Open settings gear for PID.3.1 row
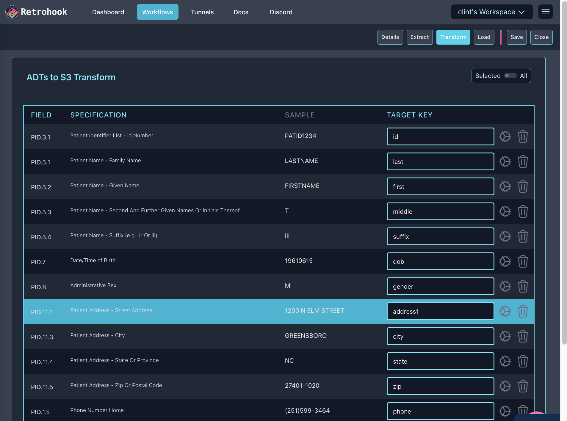The width and height of the screenshot is (567, 421). [505, 136]
